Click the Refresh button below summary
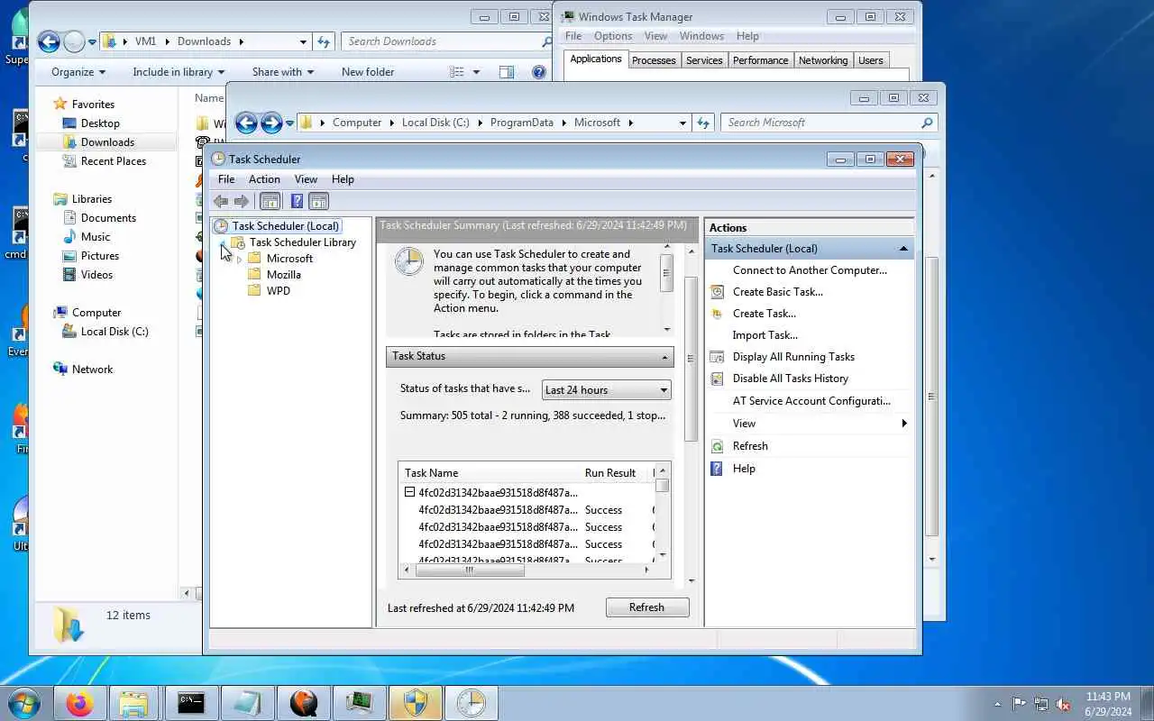 (x=647, y=607)
